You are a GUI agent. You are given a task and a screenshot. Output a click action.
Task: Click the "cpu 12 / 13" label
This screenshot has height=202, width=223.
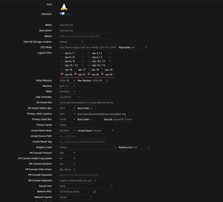(71, 65)
